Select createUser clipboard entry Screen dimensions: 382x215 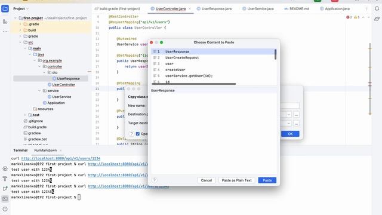213,70
